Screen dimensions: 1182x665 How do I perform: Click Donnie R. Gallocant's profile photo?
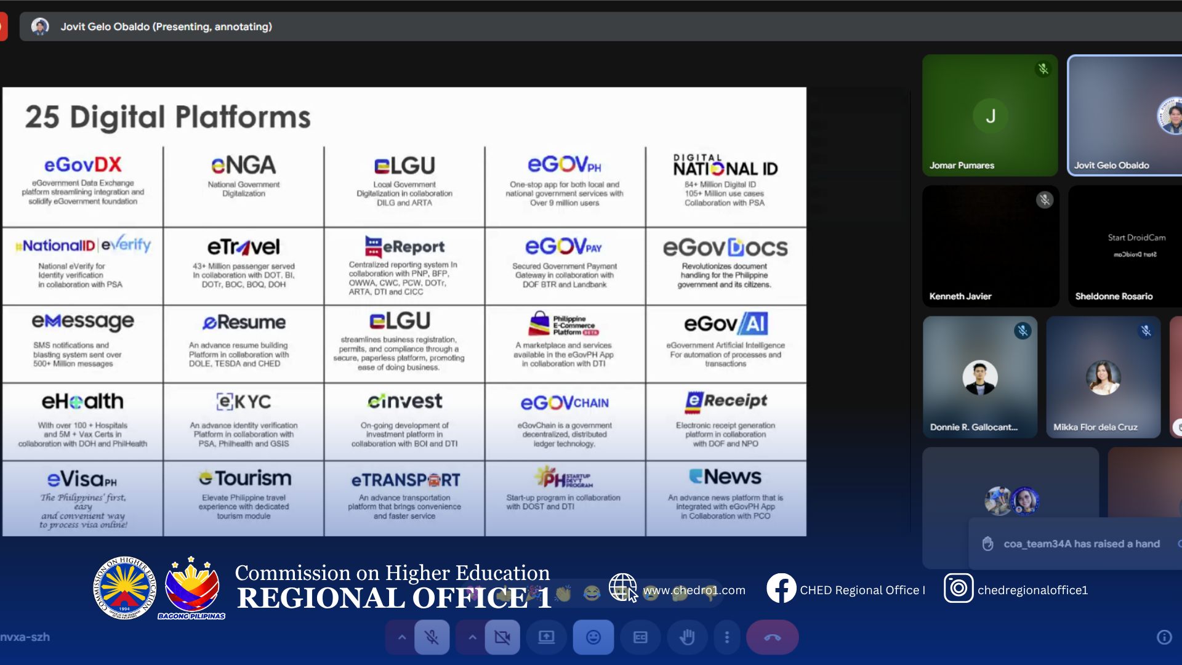click(979, 377)
